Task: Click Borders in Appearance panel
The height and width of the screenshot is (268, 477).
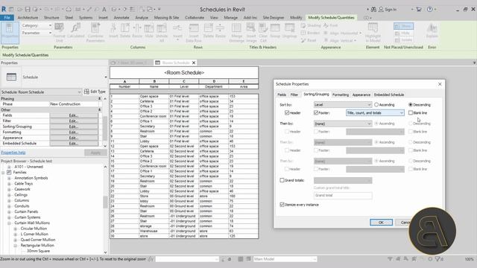Action: pos(310,33)
